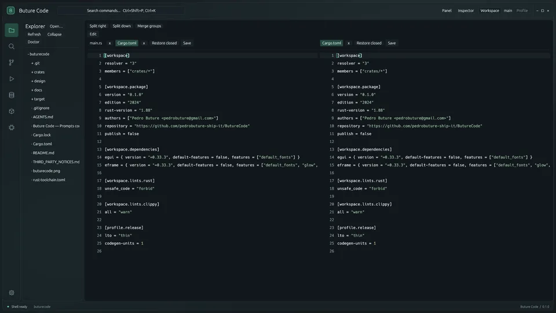Select the right pane Cargo.toml tab

331,43
